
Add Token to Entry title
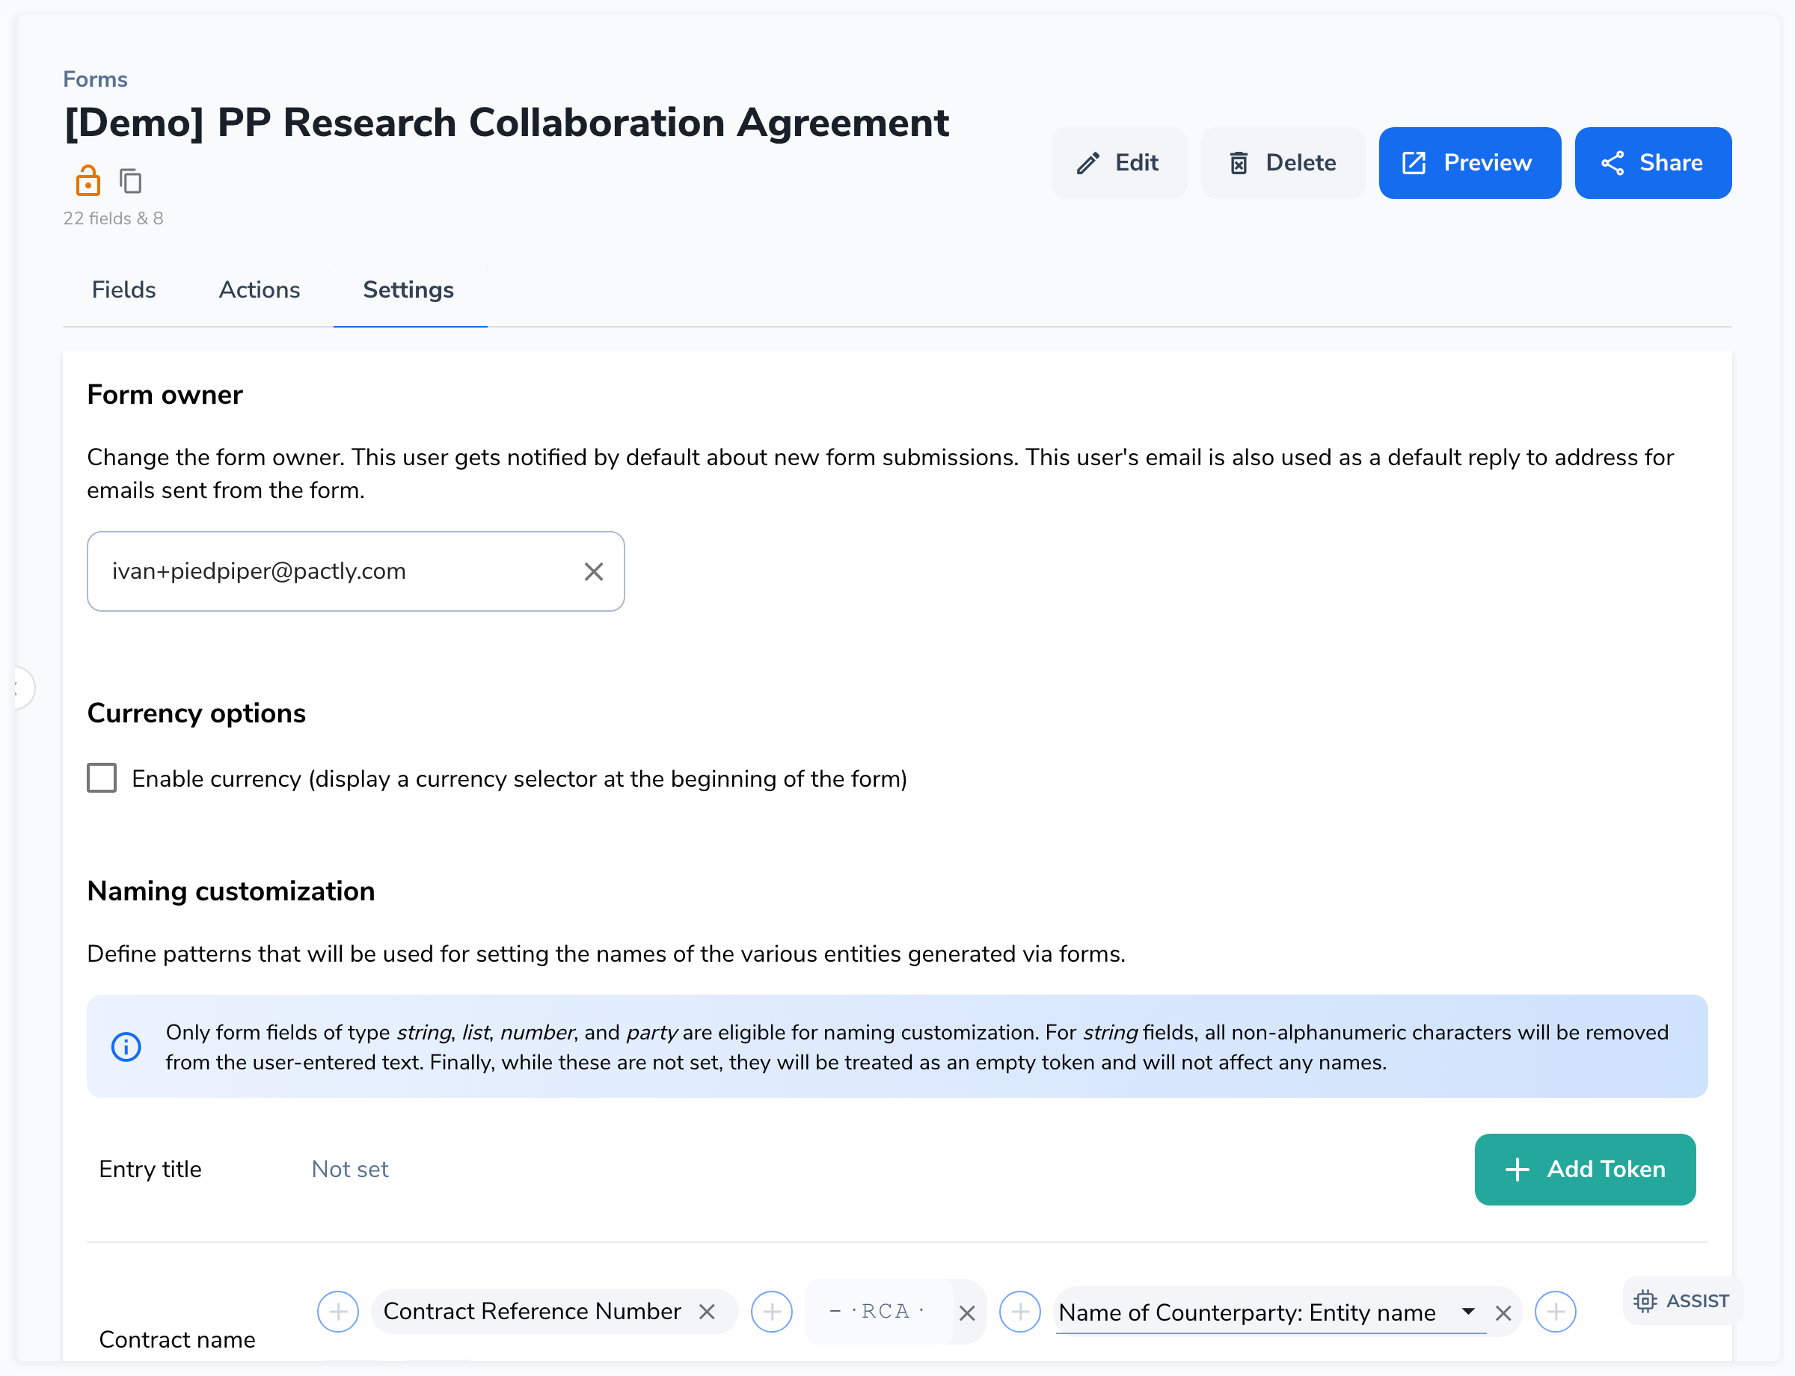coord(1586,1170)
